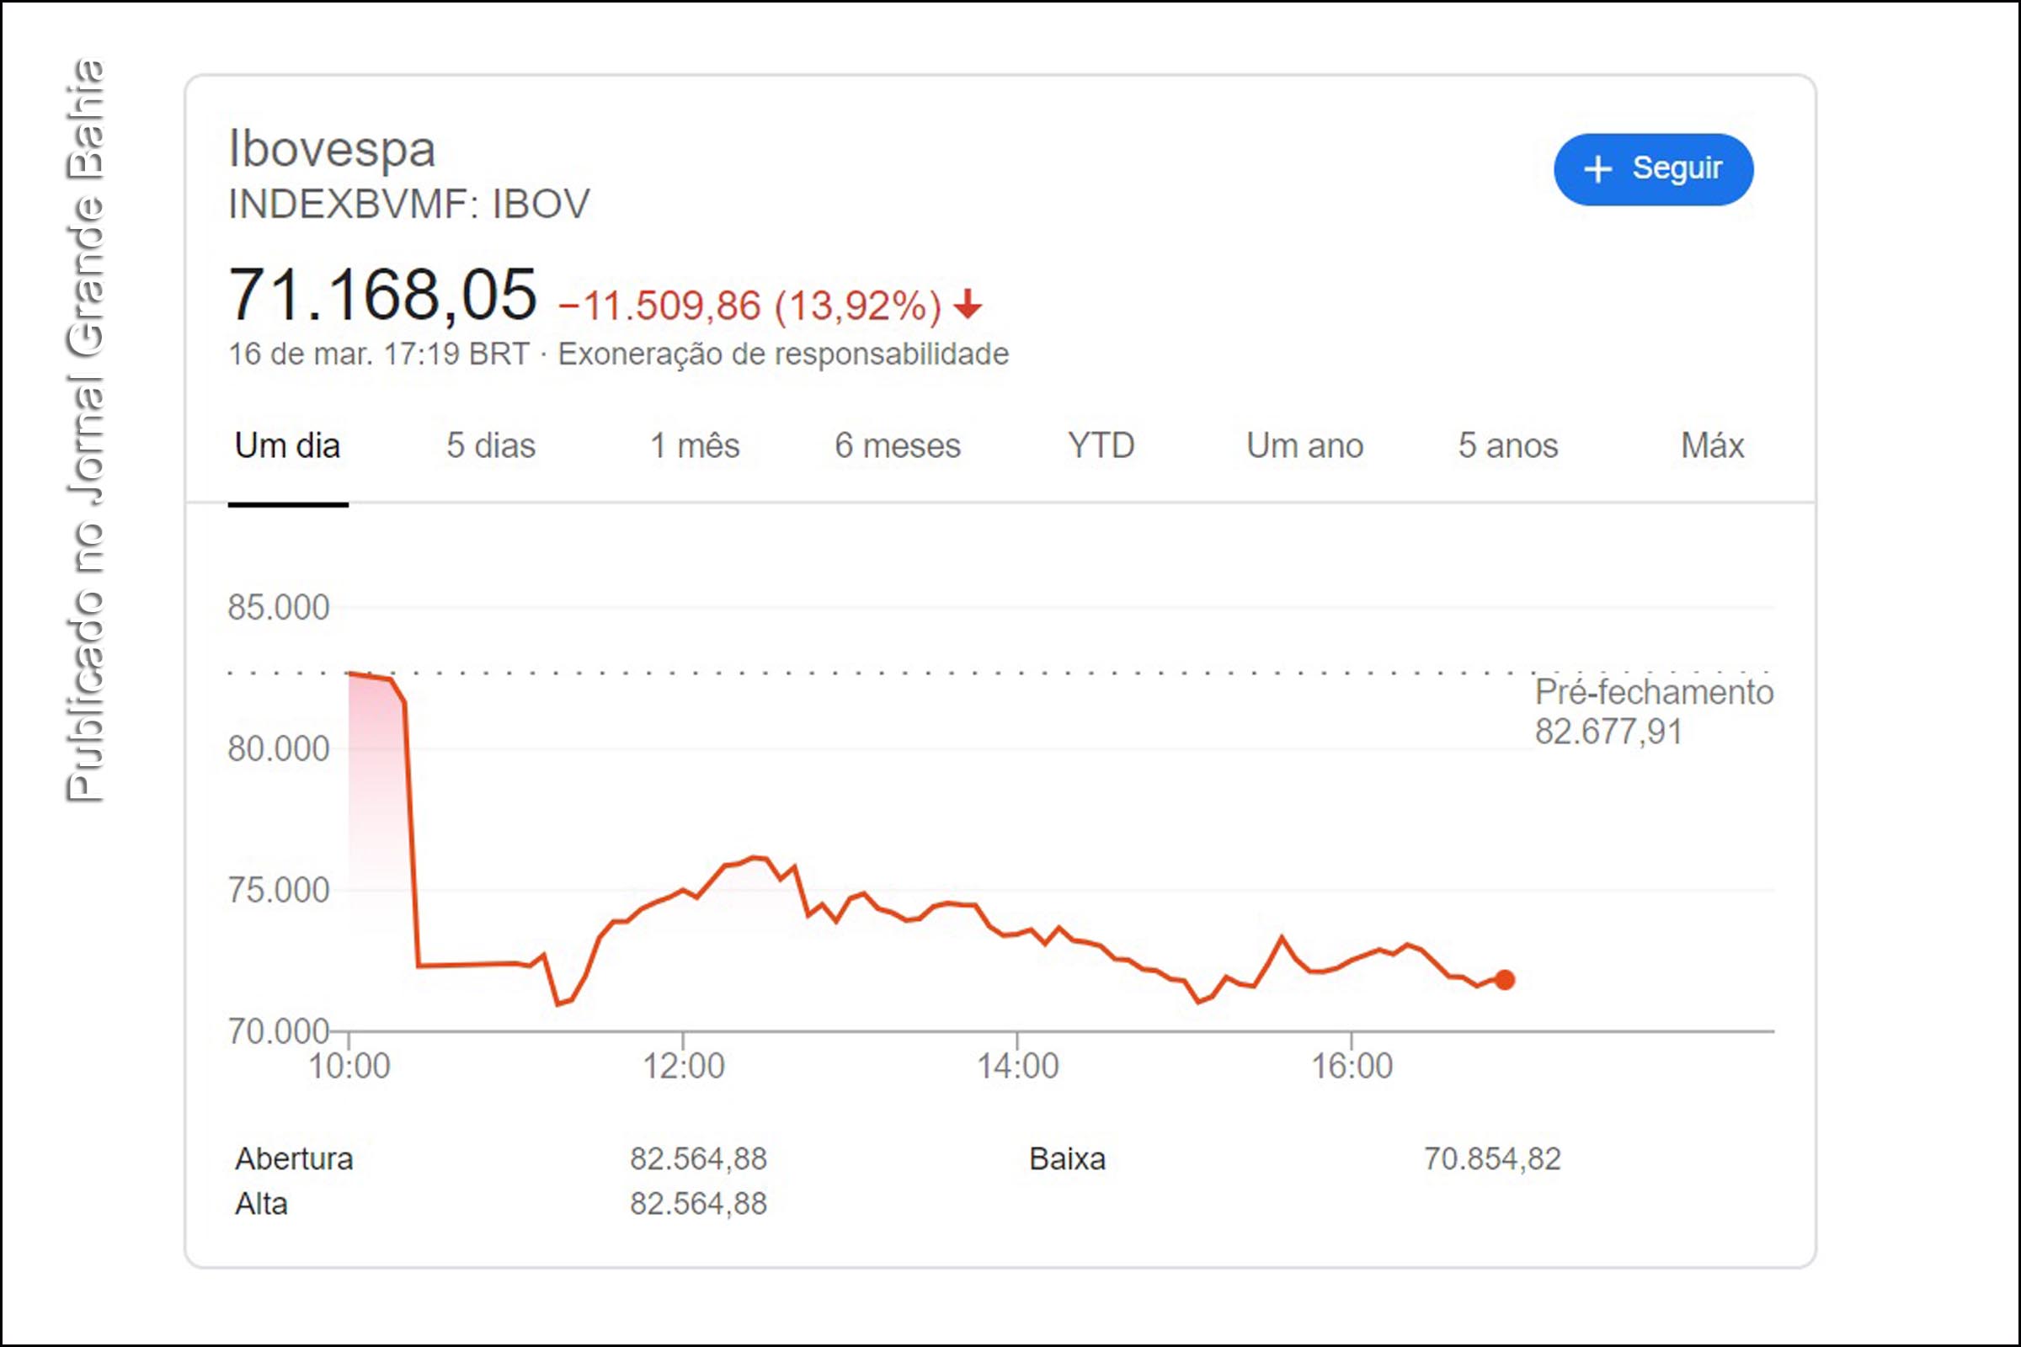The width and height of the screenshot is (2021, 1347).
Task: Switch to the 5 dias tab
Action: point(492,446)
